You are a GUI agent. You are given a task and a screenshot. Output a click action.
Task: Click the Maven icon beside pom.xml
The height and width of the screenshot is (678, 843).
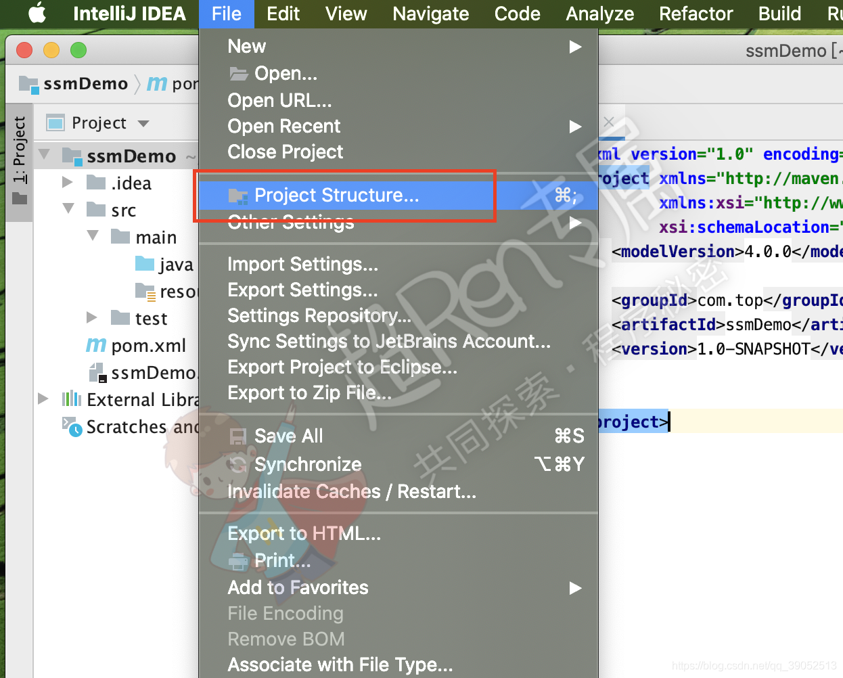96,345
